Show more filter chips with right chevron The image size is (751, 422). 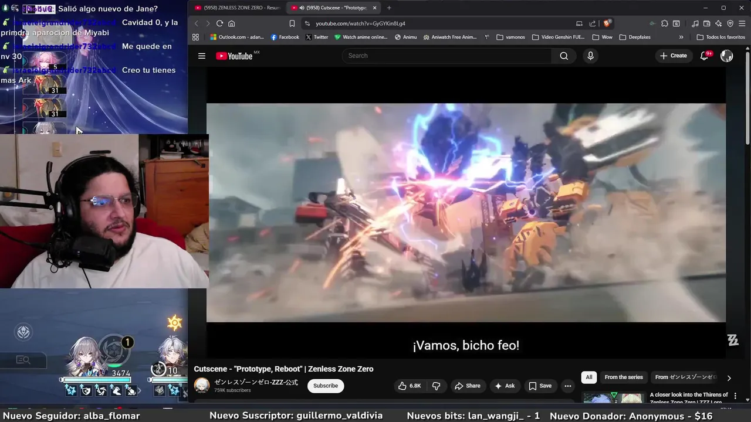coord(729,378)
